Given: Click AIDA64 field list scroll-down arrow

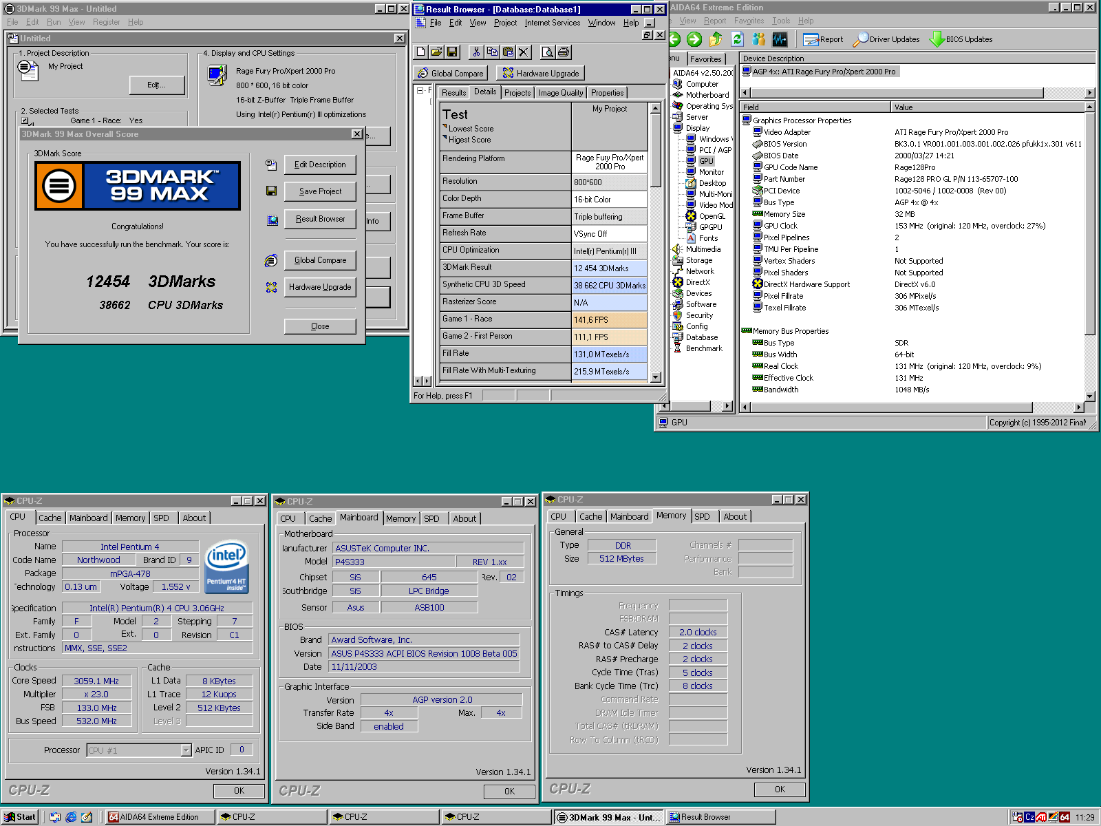Looking at the screenshot, I should pos(1089,396).
